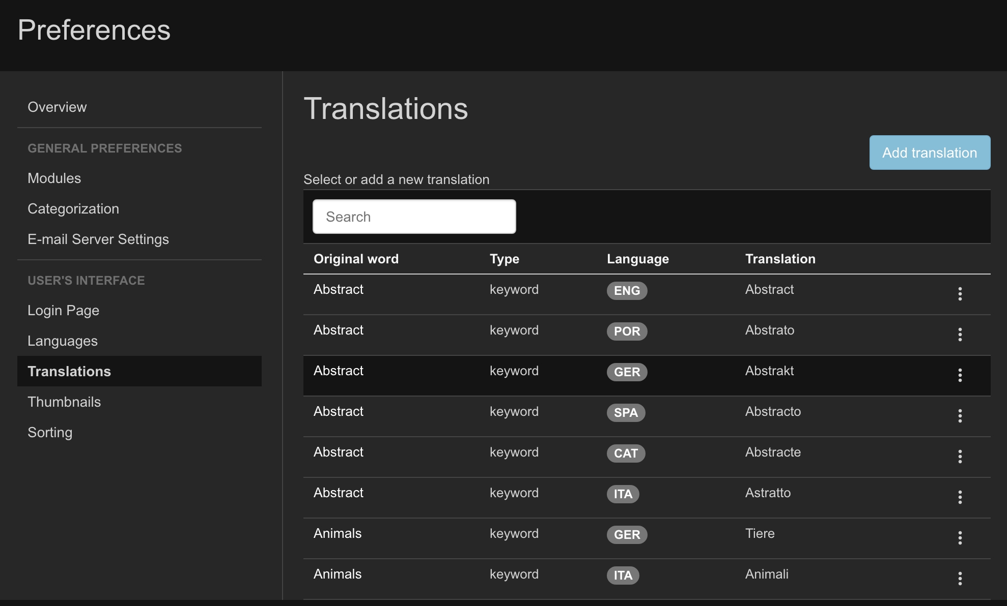1007x606 pixels.
Task: Open Login Page settings
Action: pos(63,311)
